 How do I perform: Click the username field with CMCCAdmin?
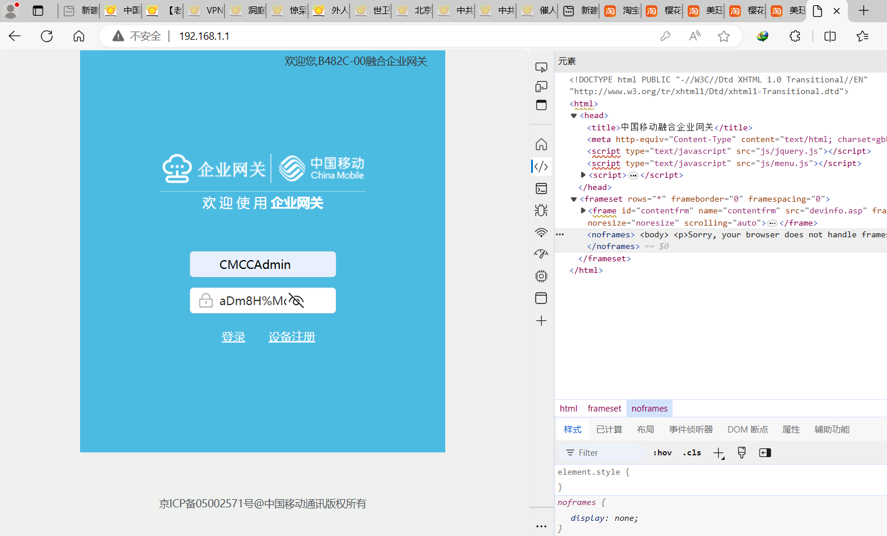pos(263,264)
